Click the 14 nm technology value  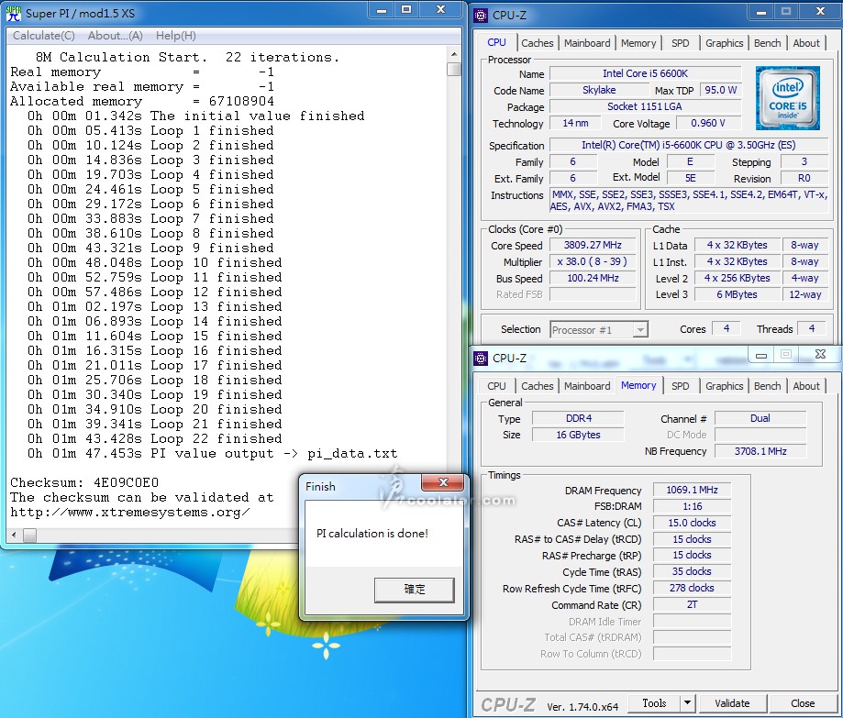click(575, 123)
